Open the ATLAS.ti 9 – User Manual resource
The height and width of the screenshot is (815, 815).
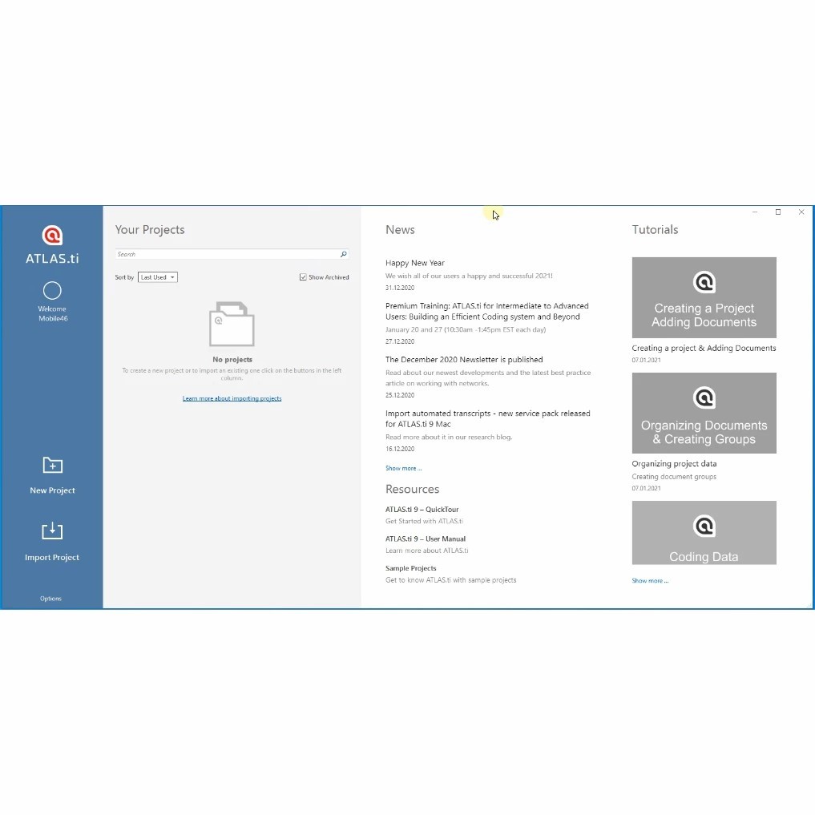tap(426, 539)
